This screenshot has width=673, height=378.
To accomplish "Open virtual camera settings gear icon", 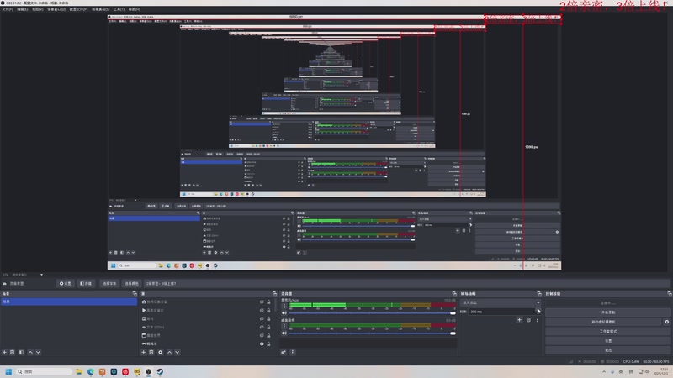I will pos(666,322).
